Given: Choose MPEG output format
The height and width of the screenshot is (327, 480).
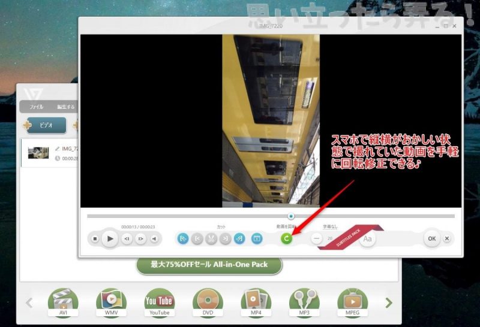Looking at the screenshot, I should 352,302.
